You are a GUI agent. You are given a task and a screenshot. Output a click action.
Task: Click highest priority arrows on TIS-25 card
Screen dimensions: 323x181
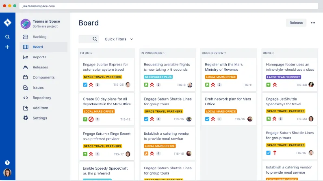click(x=91, y=85)
